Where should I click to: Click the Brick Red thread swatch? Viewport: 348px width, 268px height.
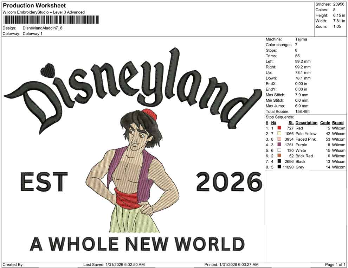(x=279, y=156)
